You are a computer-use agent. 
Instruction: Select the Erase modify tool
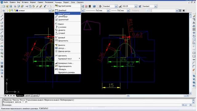[x=194, y=16]
